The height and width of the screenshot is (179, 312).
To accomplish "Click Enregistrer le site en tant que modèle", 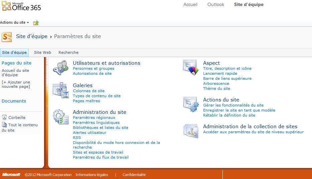I will (239, 110).
